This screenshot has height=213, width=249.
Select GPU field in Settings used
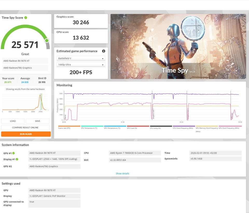click(x=54, y=190)
